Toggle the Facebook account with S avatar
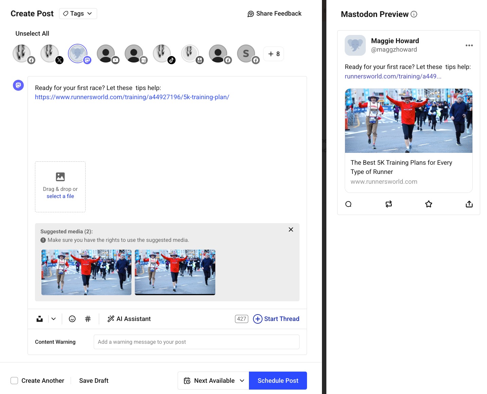This screenshot has height=394, width=487. pyautogui.click(x=247, y=54)
